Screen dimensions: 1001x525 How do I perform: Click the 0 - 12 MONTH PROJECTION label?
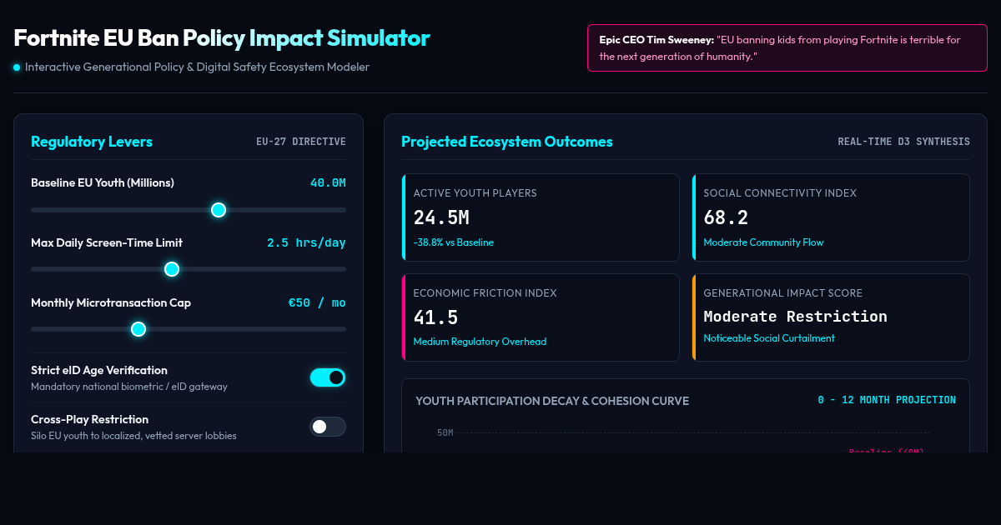coord(887,400)
